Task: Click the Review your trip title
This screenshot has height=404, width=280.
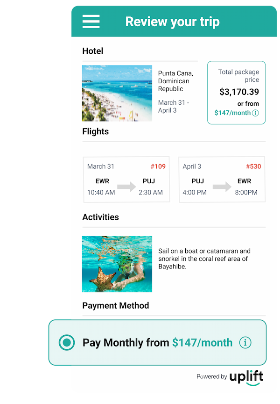Action: (172, 22)
